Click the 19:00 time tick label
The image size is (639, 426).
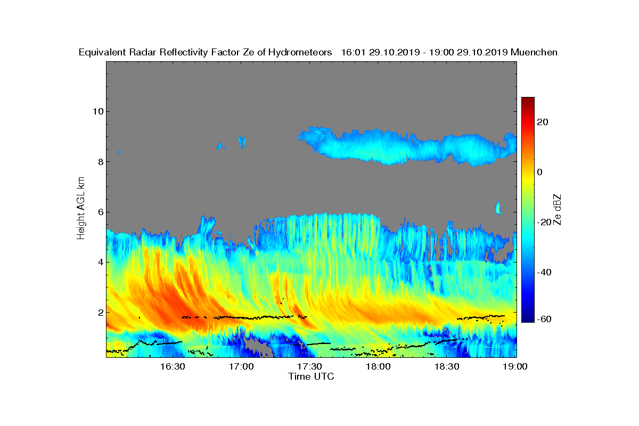pos(515,366)
